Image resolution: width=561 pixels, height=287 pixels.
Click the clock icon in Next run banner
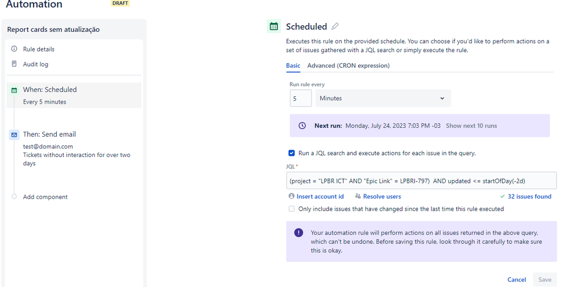[x=302, y=126]
